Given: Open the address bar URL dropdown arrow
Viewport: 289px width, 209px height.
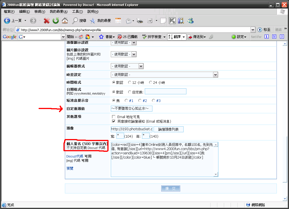Looking at the screenshot, I should [x=253, y=30].
